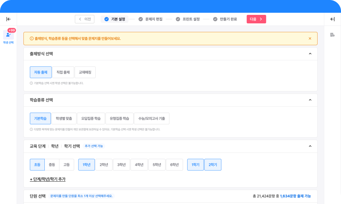Click the 기본 설정 step check icon
The image size is (341, 204).
tap(107, 19)
